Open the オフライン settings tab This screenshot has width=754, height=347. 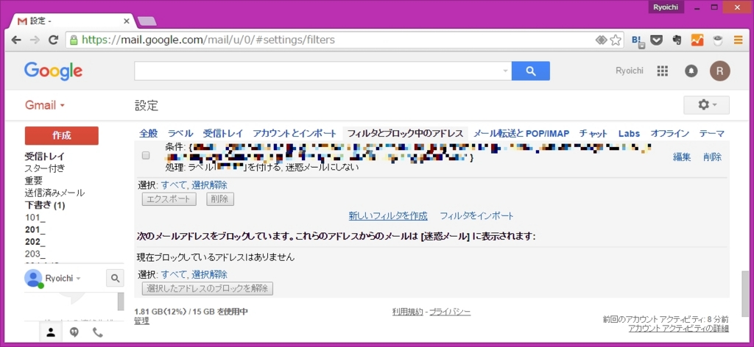(x=670, y=133)
